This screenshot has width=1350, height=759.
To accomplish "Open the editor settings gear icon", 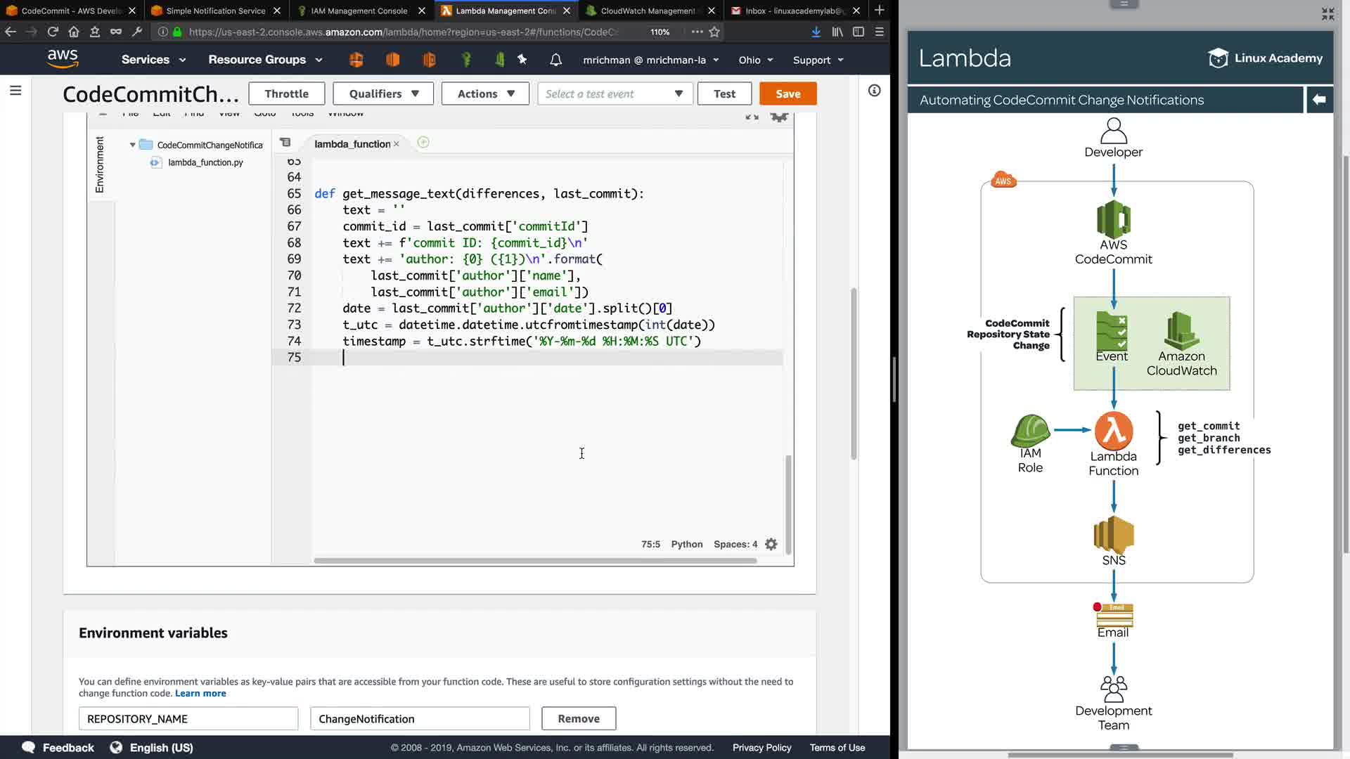I will coord(771,545).
